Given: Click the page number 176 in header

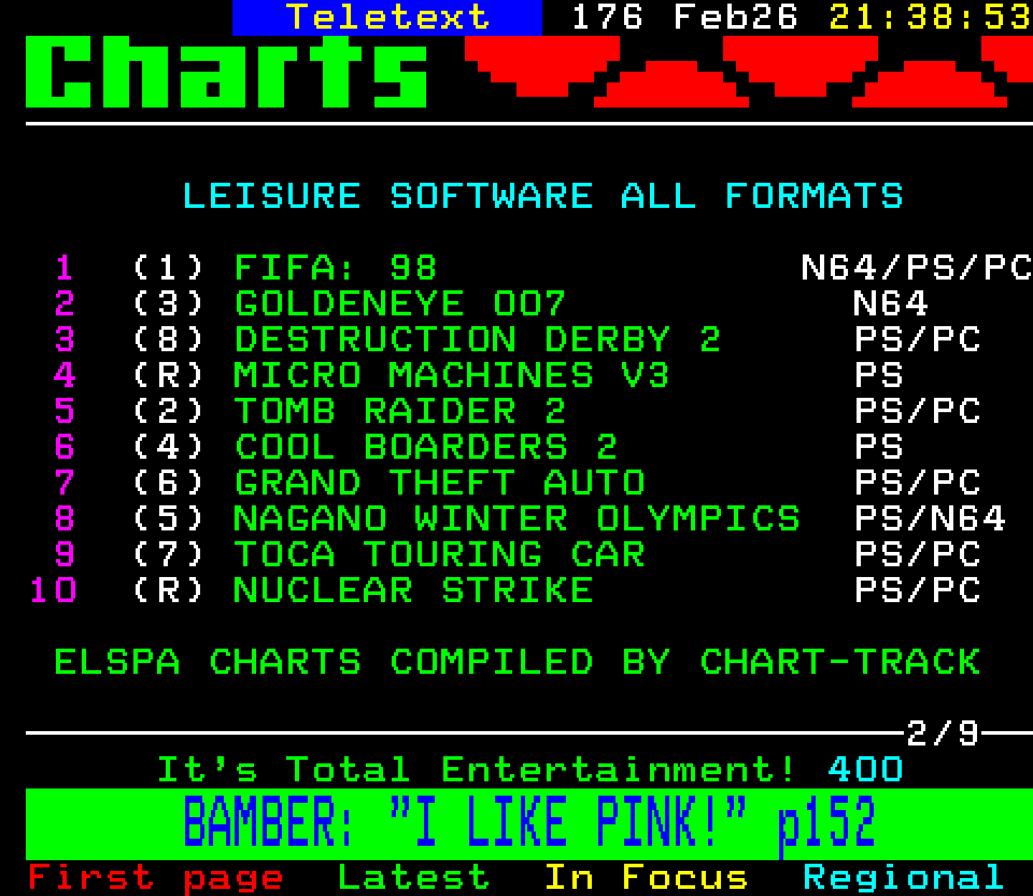Looking at the screenshot, I should coord(607,16).
